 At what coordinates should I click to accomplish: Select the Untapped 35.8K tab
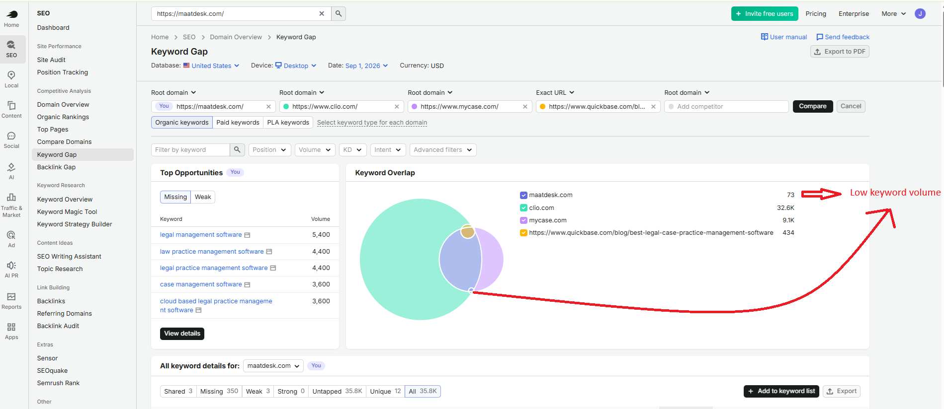click(x=337, y=391)
